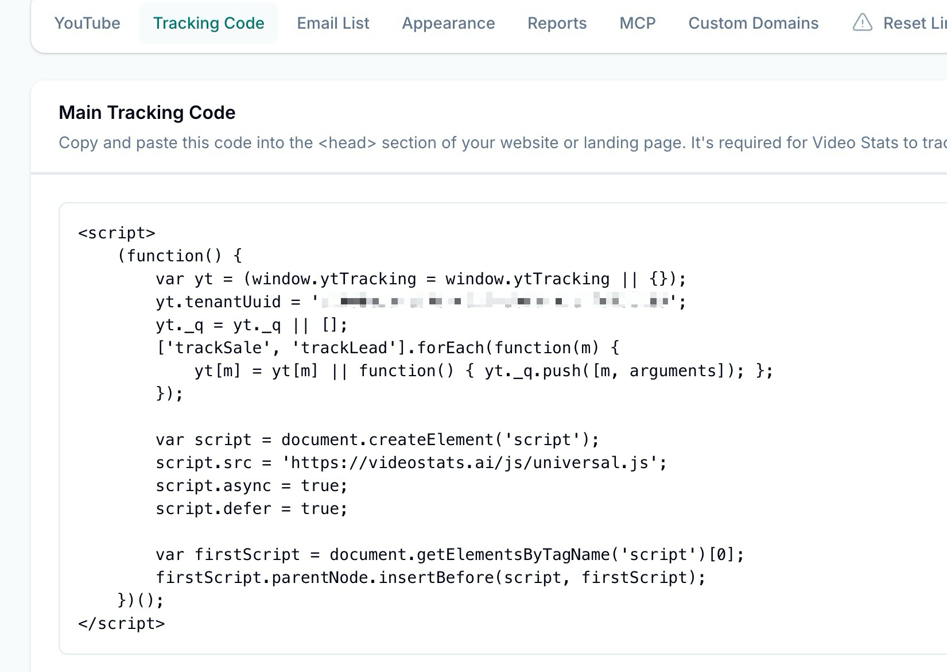Click the closing </script> tag line
Viewport: 947px width, 672px height.
[x=122, y=623]
